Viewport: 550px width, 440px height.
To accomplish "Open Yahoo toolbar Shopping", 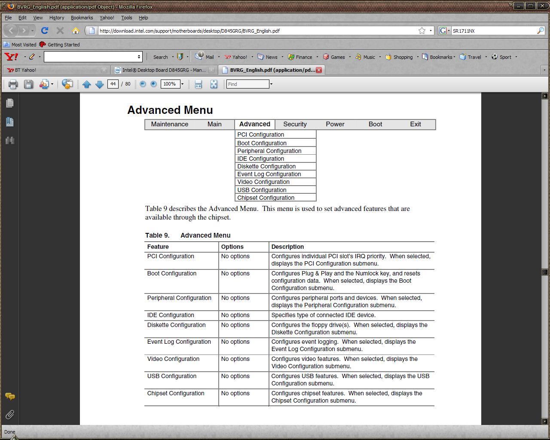I will [x=399, y=57].
